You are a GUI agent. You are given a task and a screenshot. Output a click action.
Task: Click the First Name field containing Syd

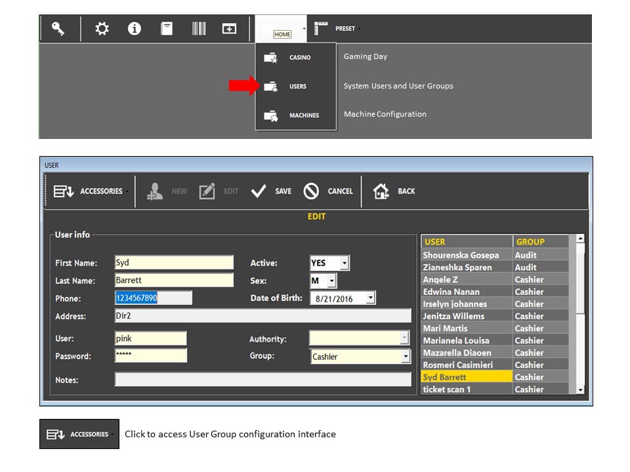coord(174,262)
